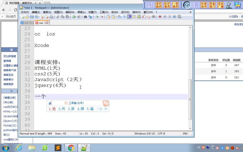Image resolution: width=243 pixels, height=152 pixels.
Task: Select candidate 2 判 in IME popup
Action: (62, 109)
